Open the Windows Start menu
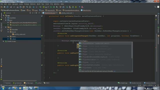Image resolution: width=160 pixels, height=90 pixels. tap(3, 88)
